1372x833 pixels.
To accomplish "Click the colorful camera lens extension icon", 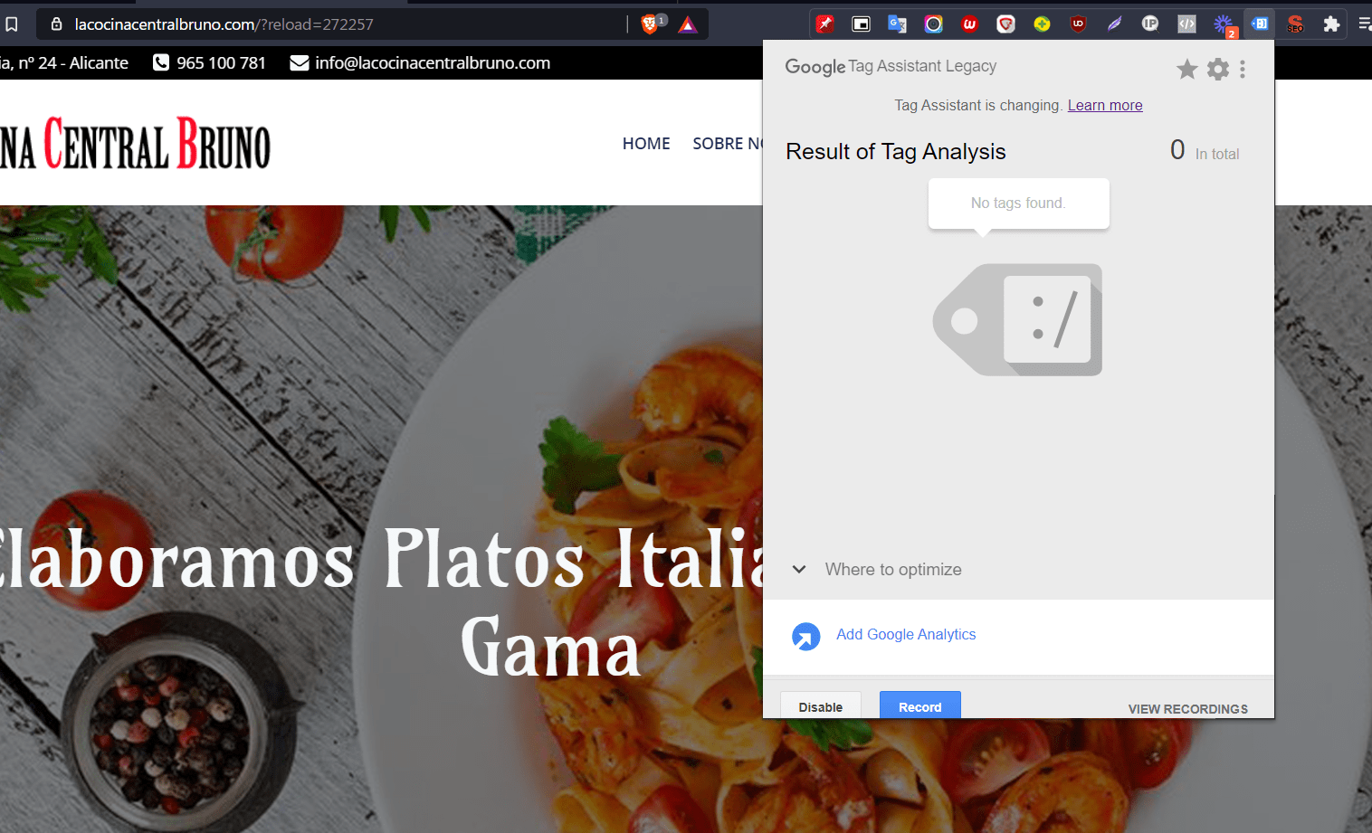I will pyautogui.click(x=933, y=24).
